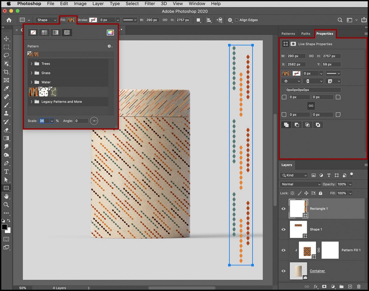Click Add layer mask icon

324,287
